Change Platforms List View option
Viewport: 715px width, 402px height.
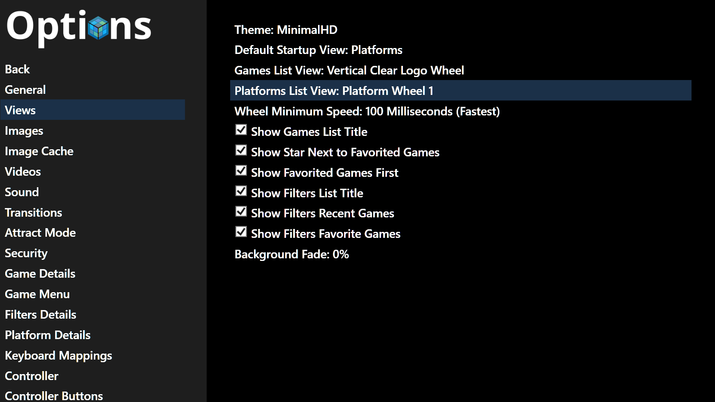[x=461, y=90]
